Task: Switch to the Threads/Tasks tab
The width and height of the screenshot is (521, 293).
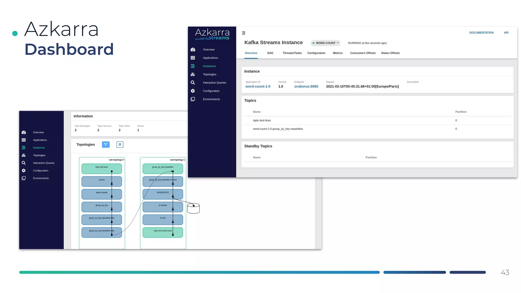Action: click(x=292, y=53)
